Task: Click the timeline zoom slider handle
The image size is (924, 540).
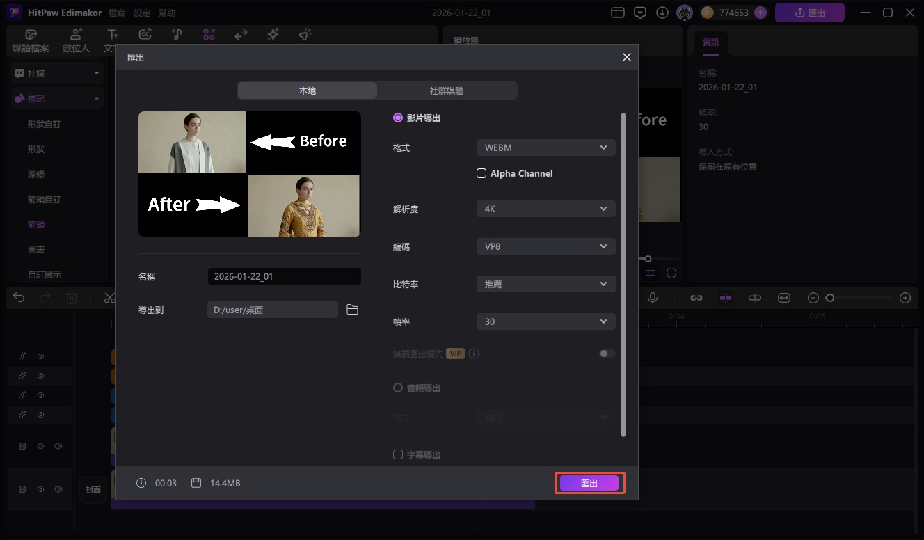Action: pyautogui.click(x=829, y=298)
